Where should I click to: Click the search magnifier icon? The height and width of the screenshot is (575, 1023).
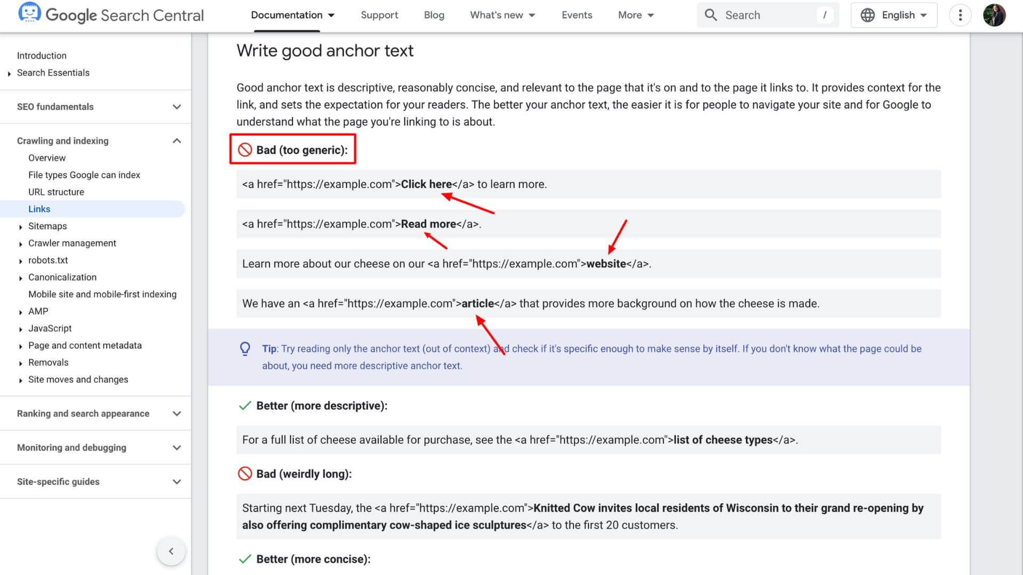[711, 15]
